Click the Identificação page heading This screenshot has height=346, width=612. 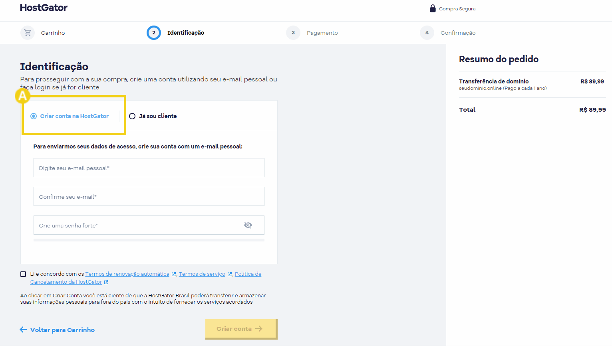(x=54, y=67)
